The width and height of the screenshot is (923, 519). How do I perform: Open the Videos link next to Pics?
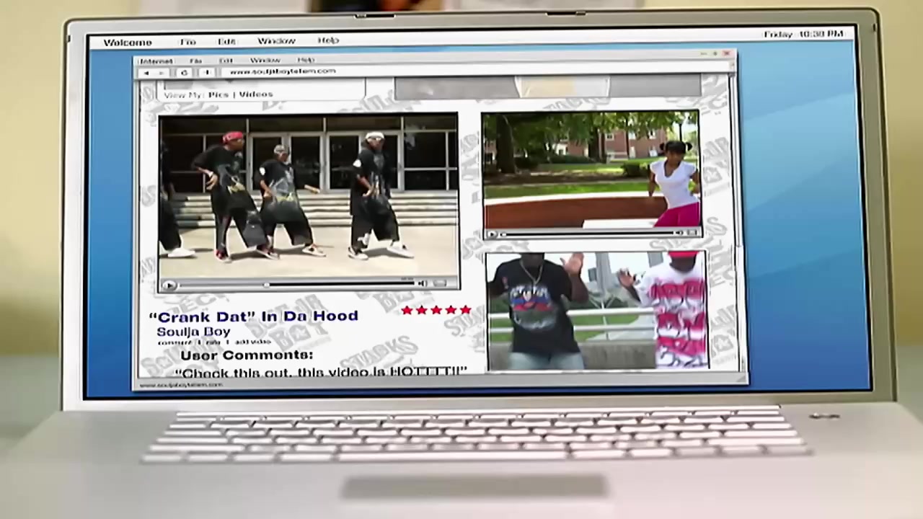256,94
